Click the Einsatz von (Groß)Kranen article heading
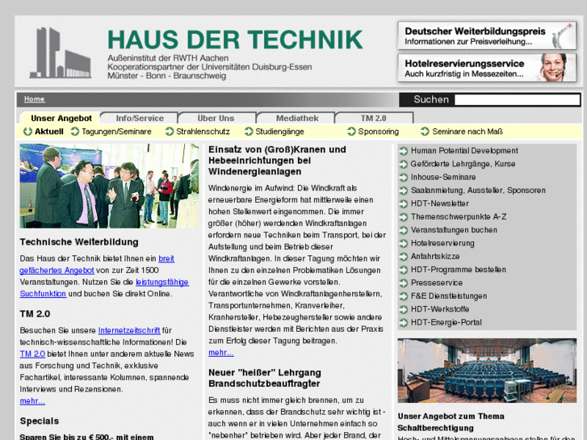The height and width of the screenshot is (440, 587). [277, 161]
